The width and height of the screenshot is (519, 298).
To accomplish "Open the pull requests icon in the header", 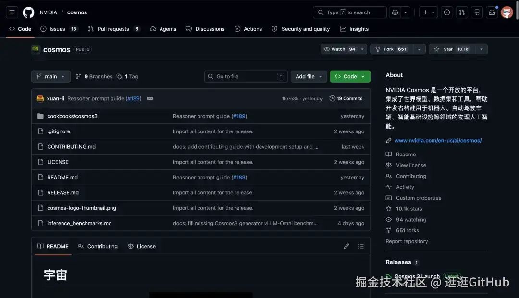I will click(x=462, y=12).
